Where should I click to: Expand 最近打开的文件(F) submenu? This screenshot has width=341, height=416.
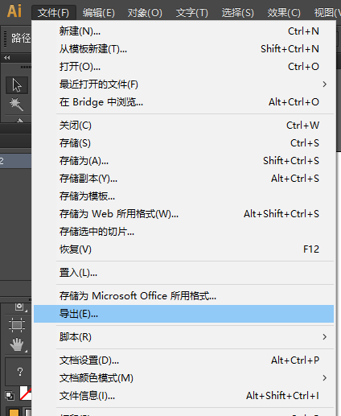(x=183, y=84)
